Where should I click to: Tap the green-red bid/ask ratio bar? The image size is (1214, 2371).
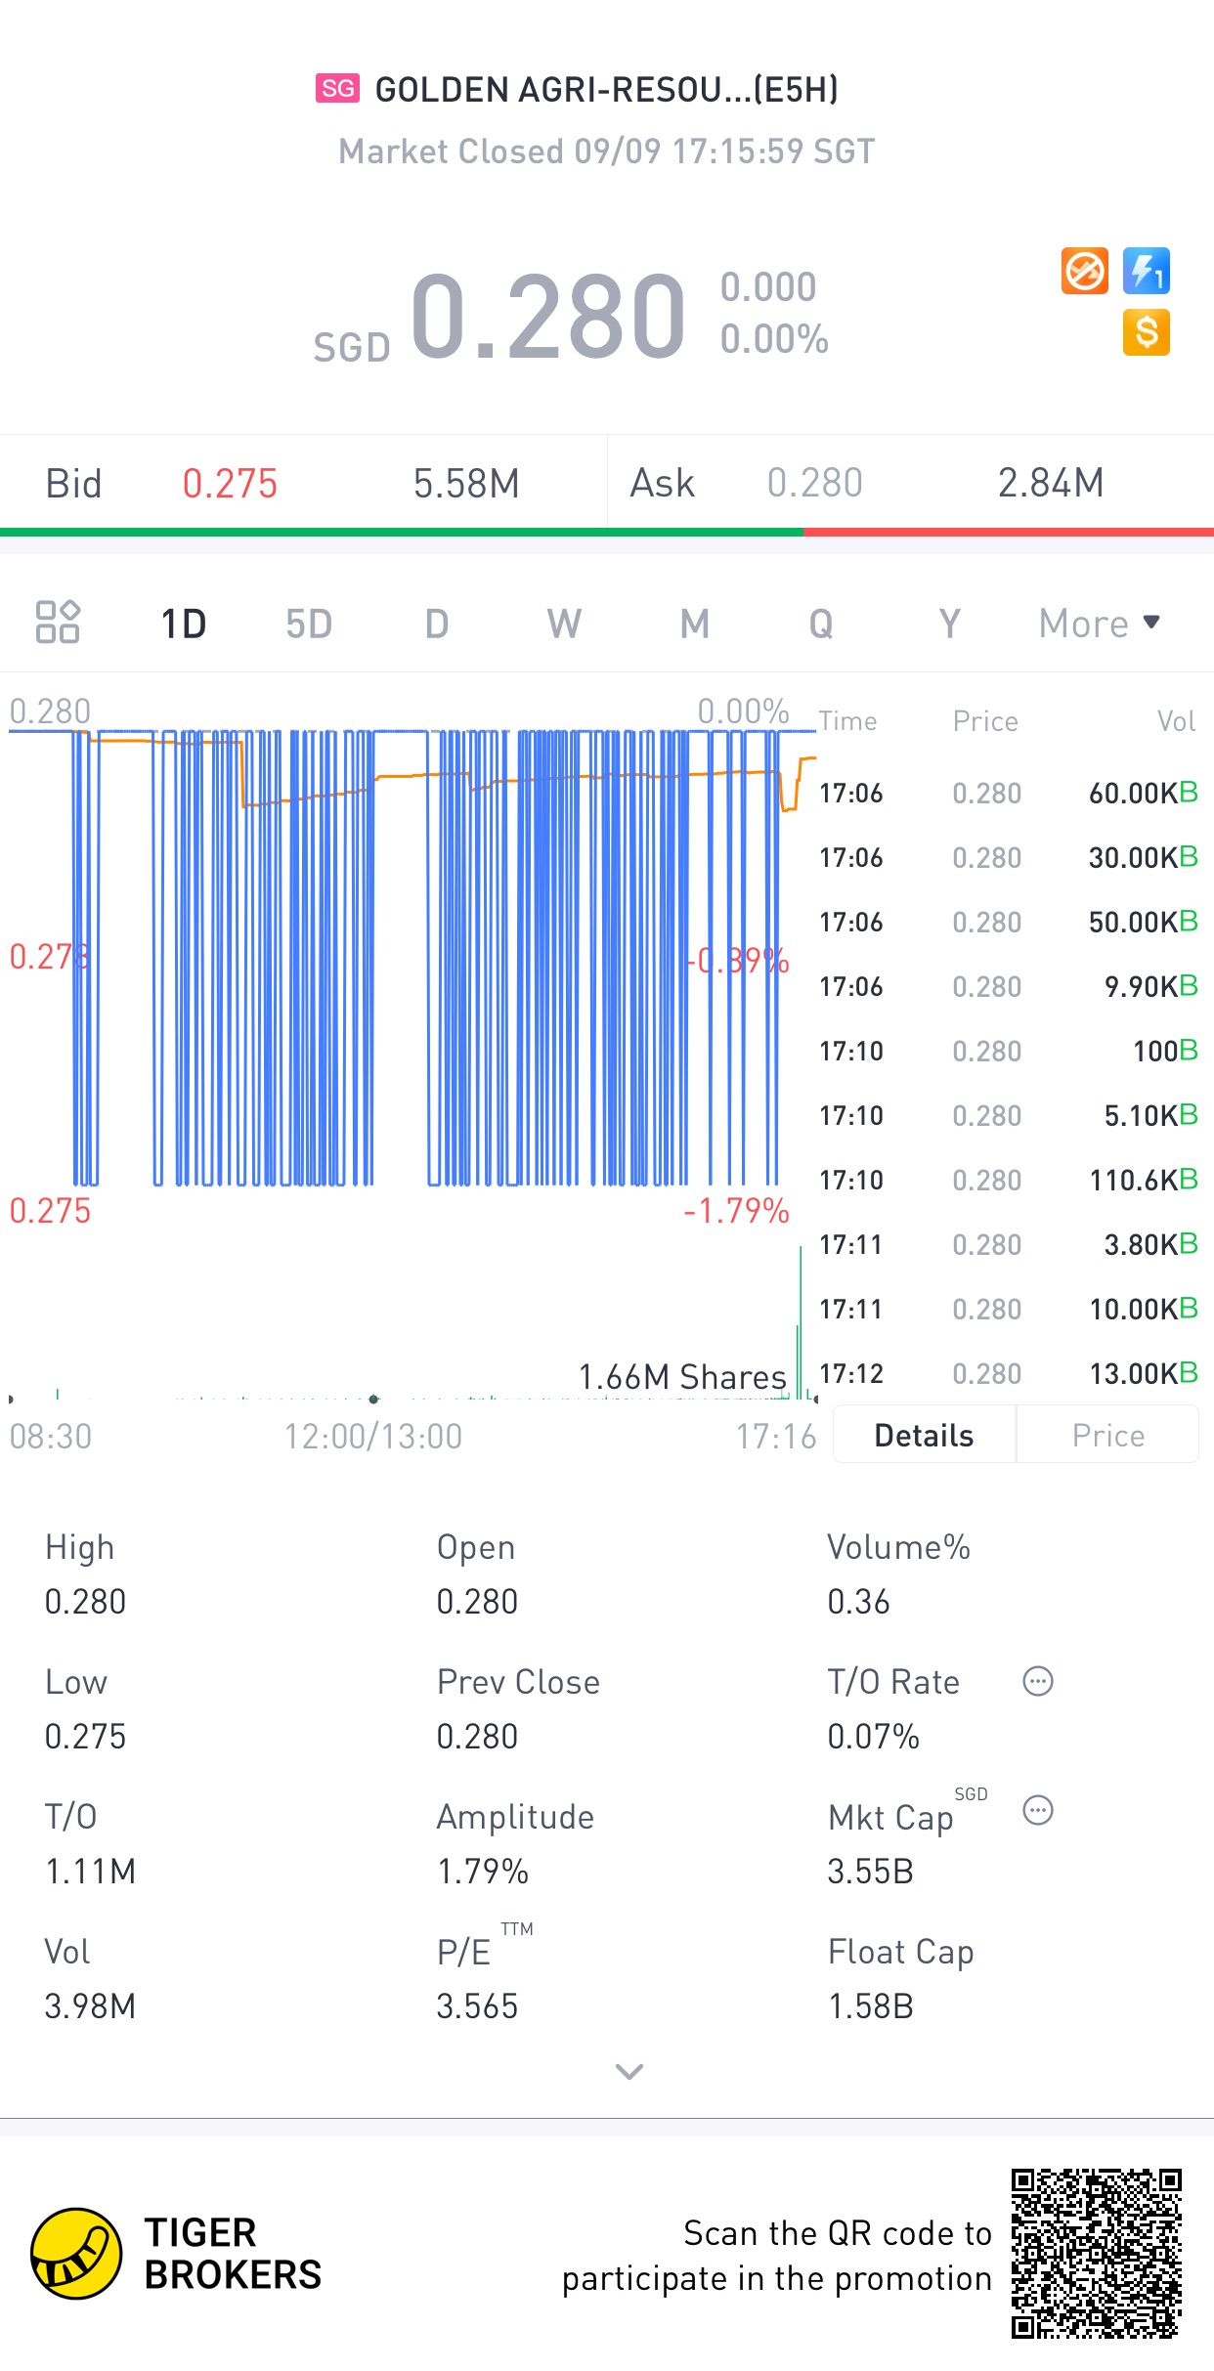607,533
